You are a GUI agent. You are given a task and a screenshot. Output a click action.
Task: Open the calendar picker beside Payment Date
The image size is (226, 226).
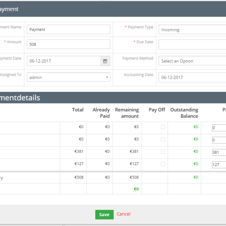click(105, 61)
